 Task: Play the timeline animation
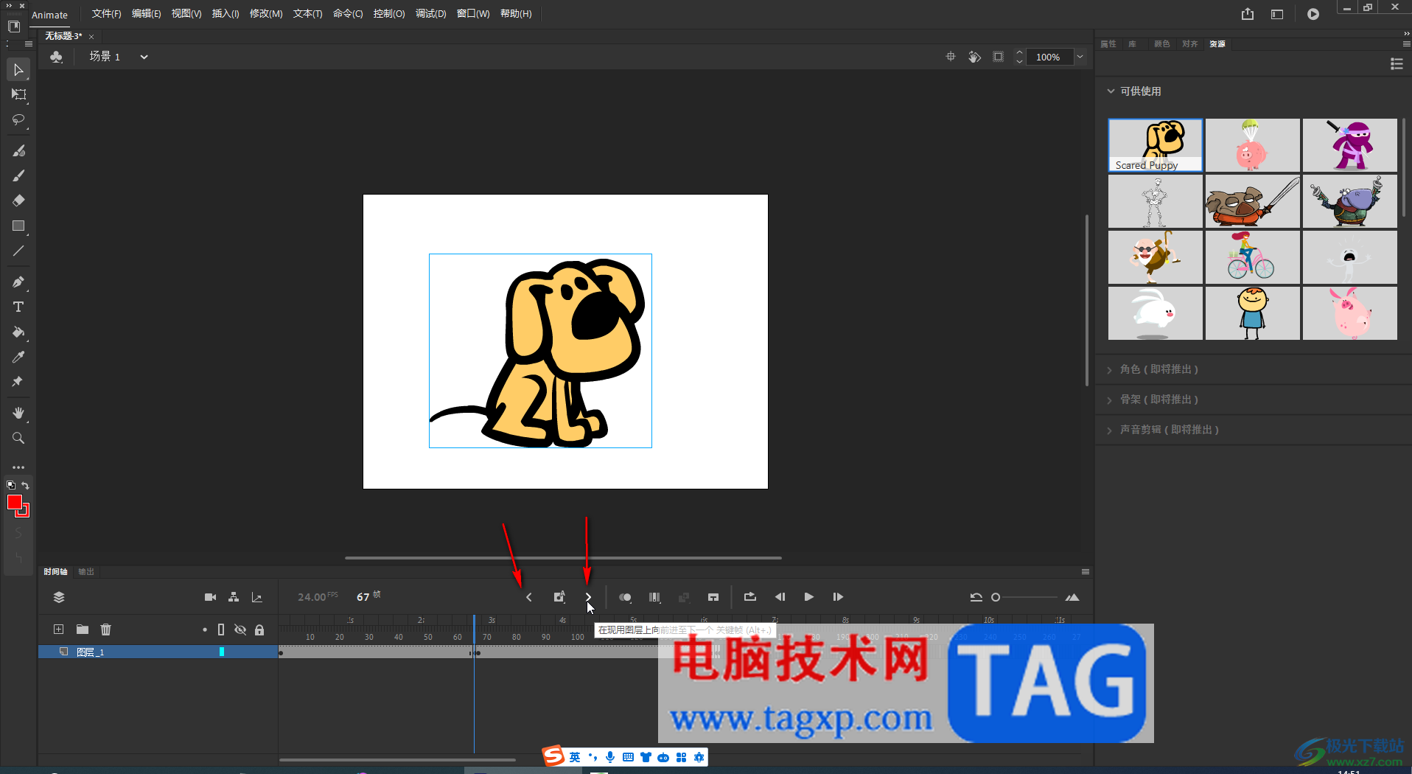click(809, 597)
